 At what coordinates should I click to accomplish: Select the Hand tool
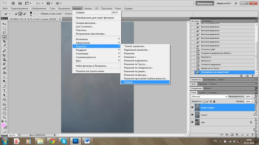4,113
